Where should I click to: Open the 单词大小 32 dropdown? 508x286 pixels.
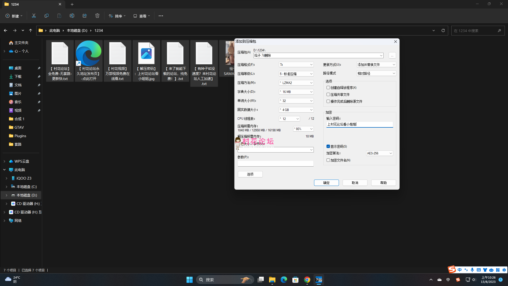296,101
